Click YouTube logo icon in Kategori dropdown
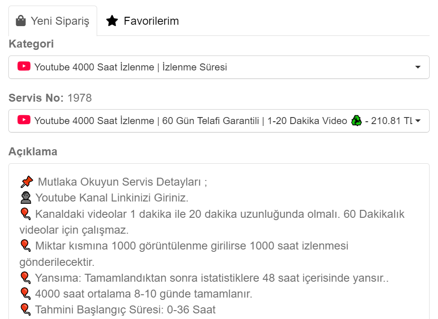This screenshot has width=438, height=319. point(24,66)
